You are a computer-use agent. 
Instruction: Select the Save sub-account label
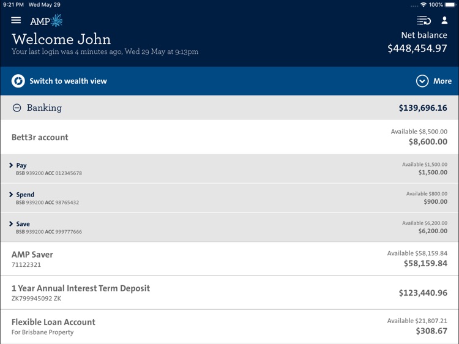[23, 224]
